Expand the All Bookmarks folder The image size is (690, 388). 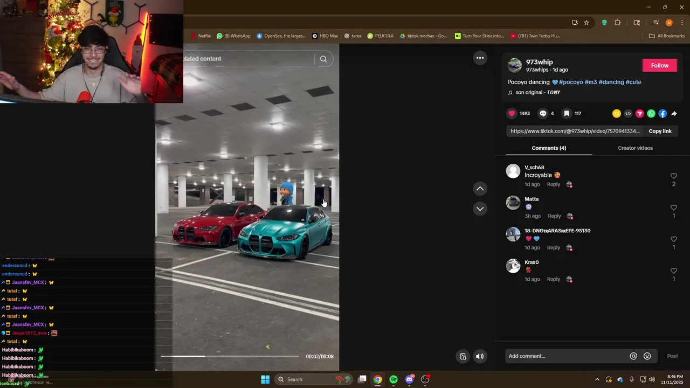[667, 36]
